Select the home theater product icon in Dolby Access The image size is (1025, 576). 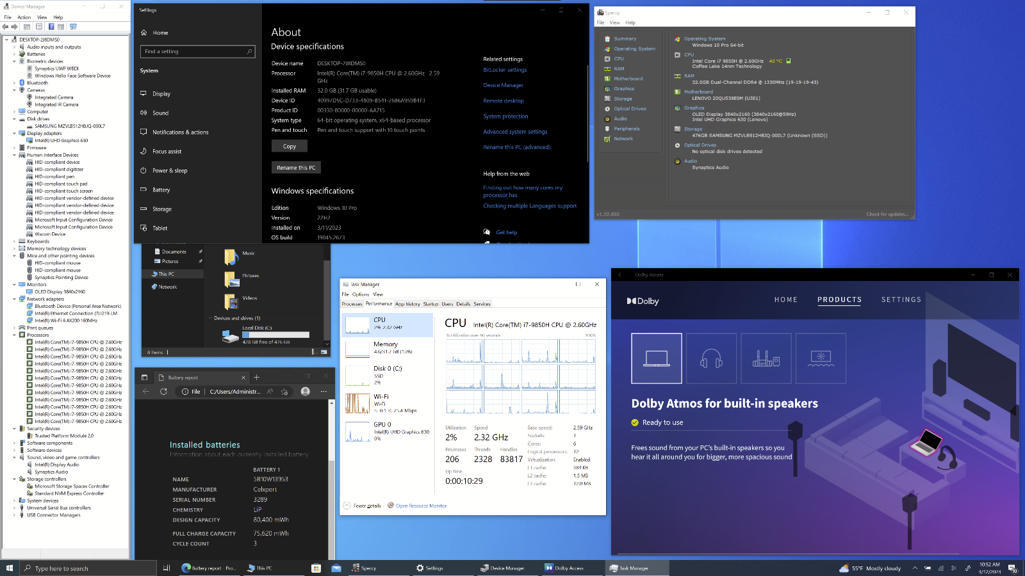(766, 358)
